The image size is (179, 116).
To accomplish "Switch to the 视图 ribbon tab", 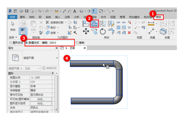I will coord(113,17).
